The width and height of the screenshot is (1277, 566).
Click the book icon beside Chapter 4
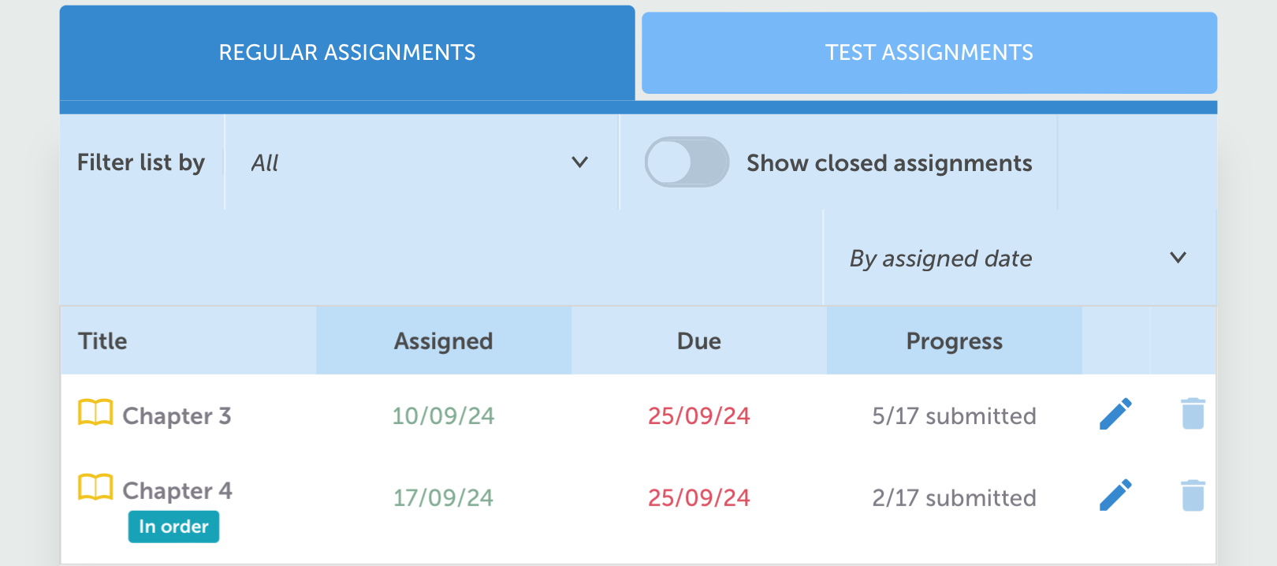click(x=95, y=487)
